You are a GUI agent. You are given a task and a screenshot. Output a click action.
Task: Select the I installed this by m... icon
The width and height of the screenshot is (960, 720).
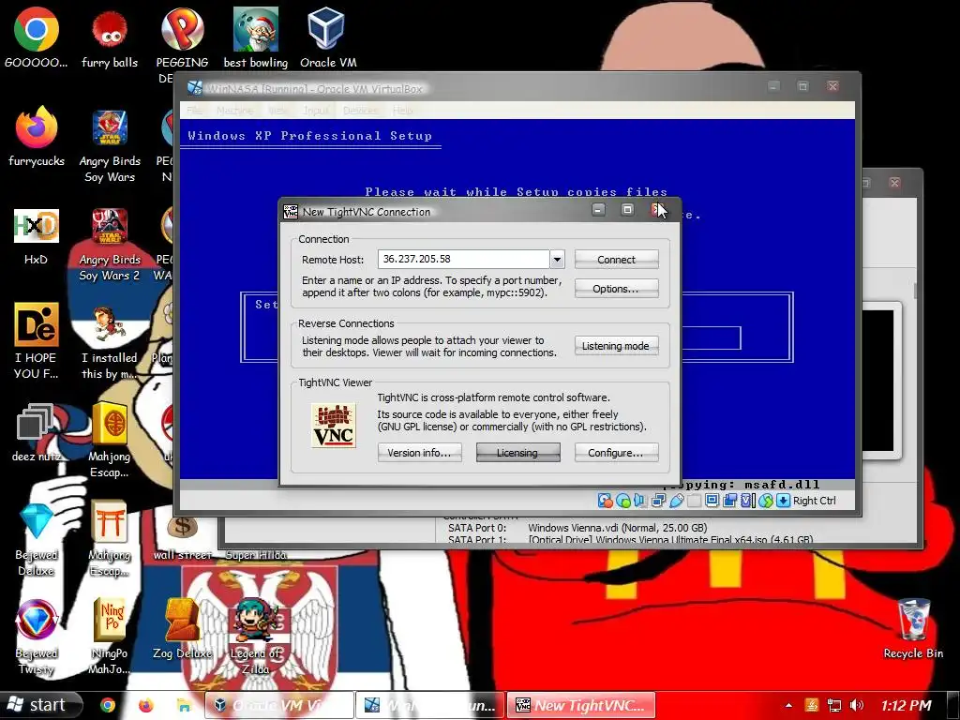(110, 343)
